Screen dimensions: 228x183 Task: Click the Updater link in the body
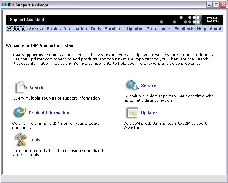click(149, 113)
